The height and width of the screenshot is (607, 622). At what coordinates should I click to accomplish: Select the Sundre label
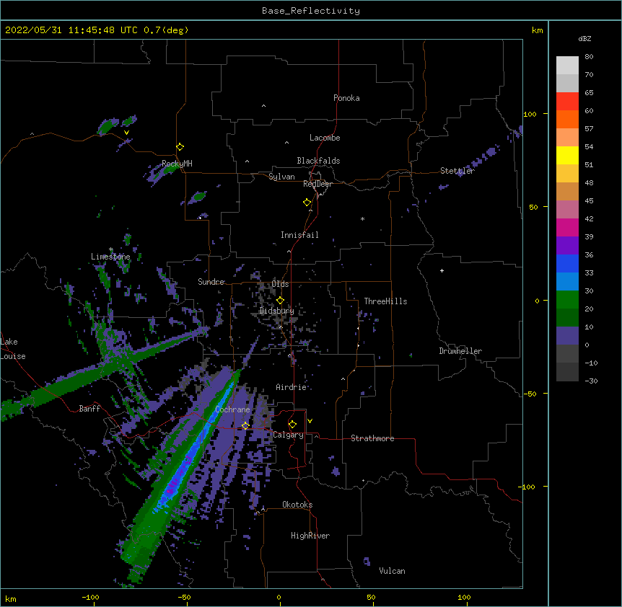(211, 282)
